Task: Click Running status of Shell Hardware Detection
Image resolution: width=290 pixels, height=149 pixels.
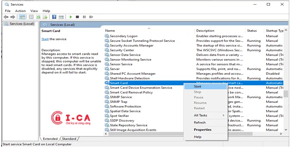Action: [x=254, y=78]
